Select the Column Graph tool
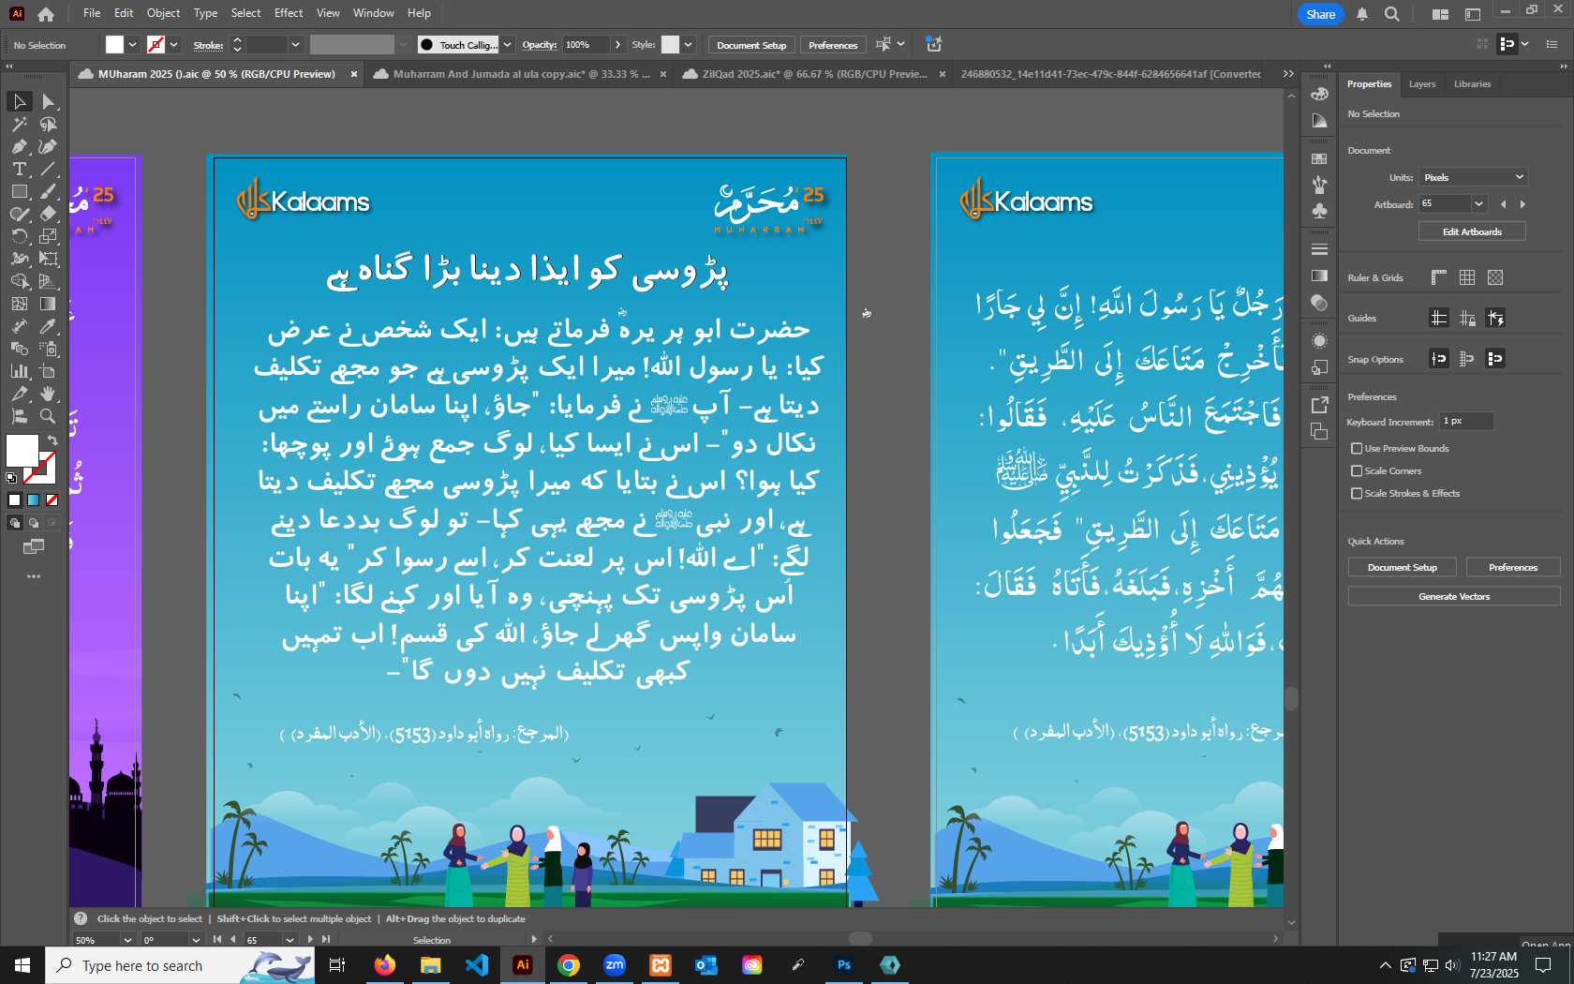The width and height of the screenshot is (1574, 984). [19, 371]
